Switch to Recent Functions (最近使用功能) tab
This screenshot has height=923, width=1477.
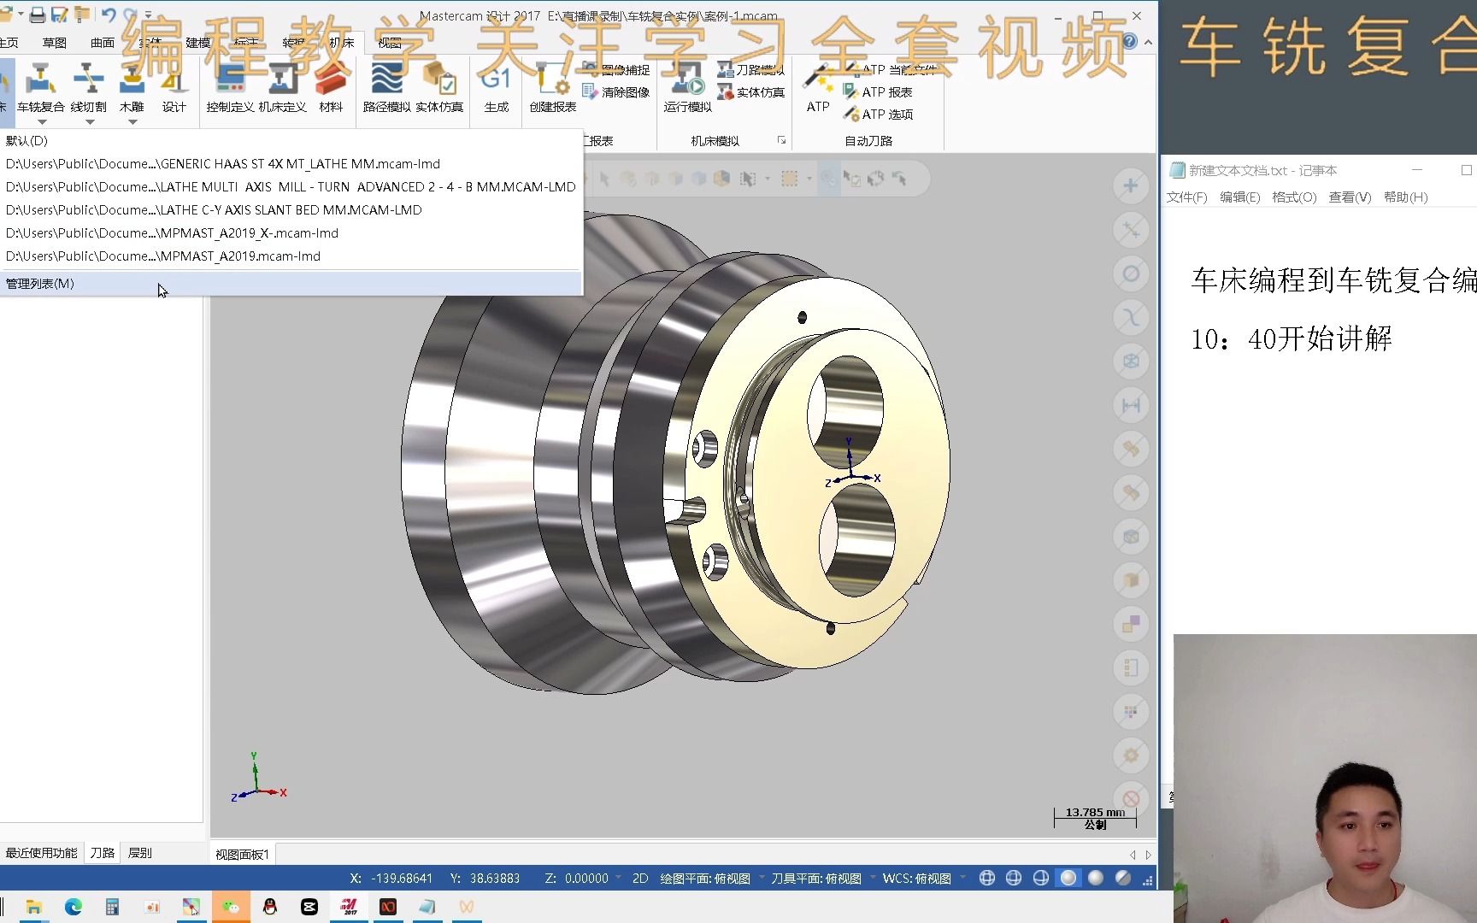[41, 853]
